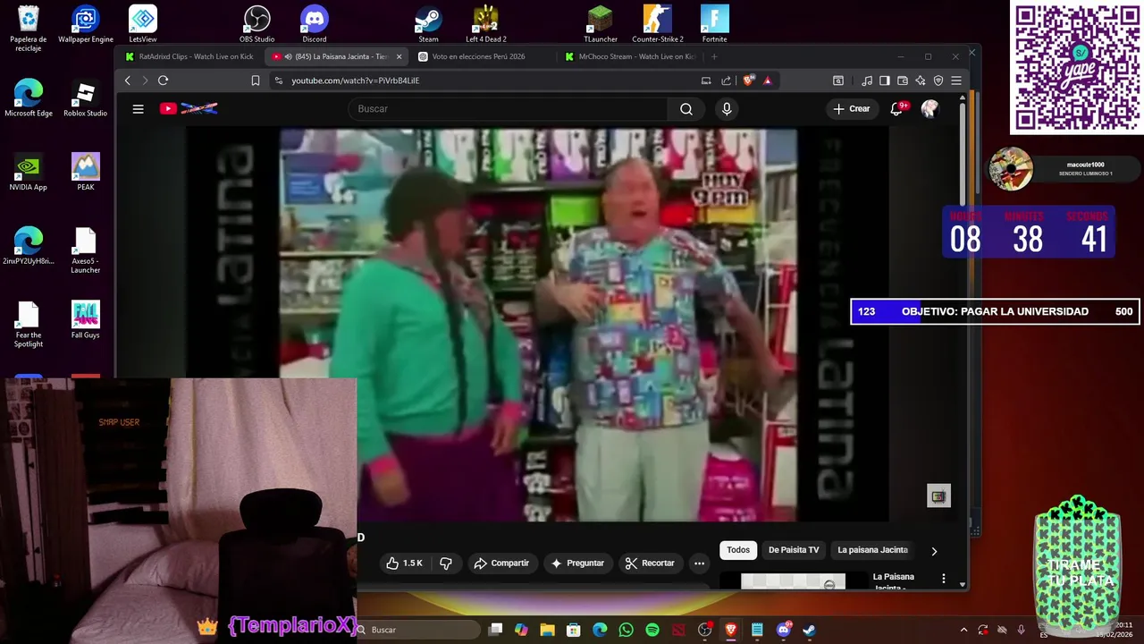Click the Compartir share button

click(x=501, y=563)
